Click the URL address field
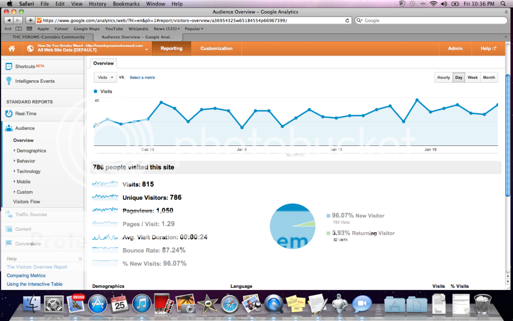The width and height of the screenshot is (513, 321). 194,20
